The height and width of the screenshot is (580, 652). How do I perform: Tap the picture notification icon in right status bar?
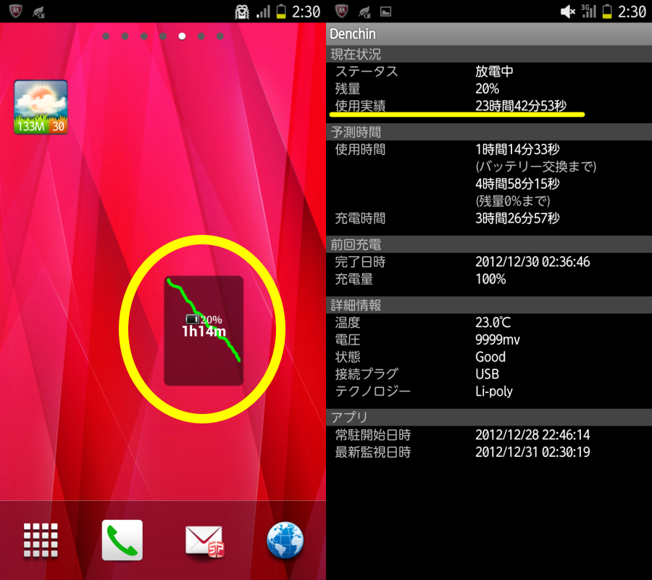click(386, 12)
